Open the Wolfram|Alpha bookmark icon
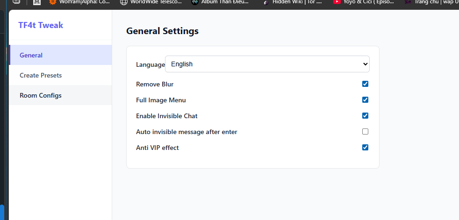Screen dimensions: 459x220 53,2
